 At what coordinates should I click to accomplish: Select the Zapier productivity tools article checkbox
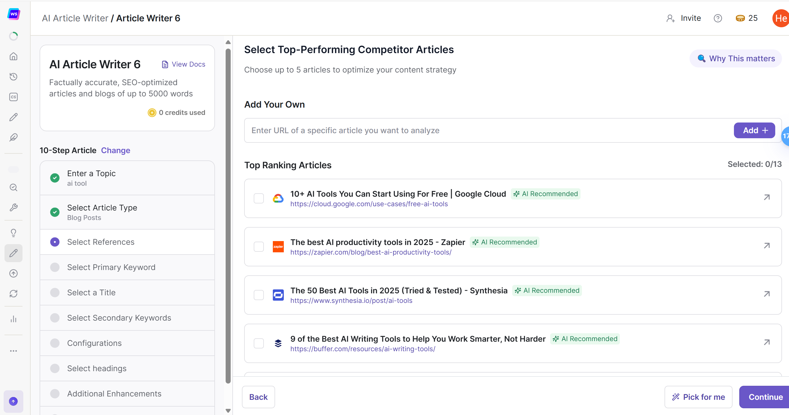coord(259,246)
